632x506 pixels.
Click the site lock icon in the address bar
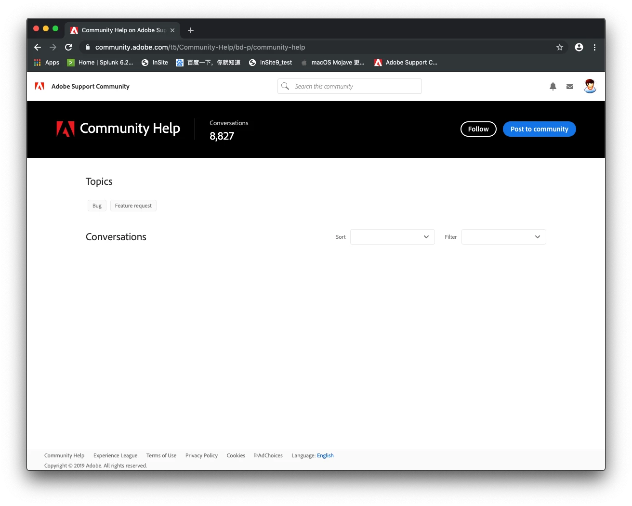87,47
